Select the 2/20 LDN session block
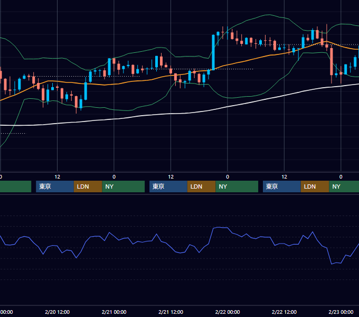 point(88,187)
